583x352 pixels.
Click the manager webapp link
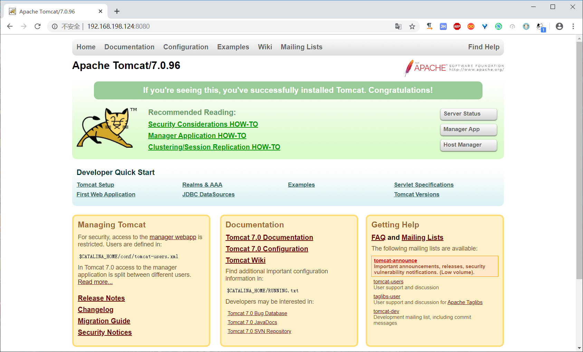[x=173, y=237]
